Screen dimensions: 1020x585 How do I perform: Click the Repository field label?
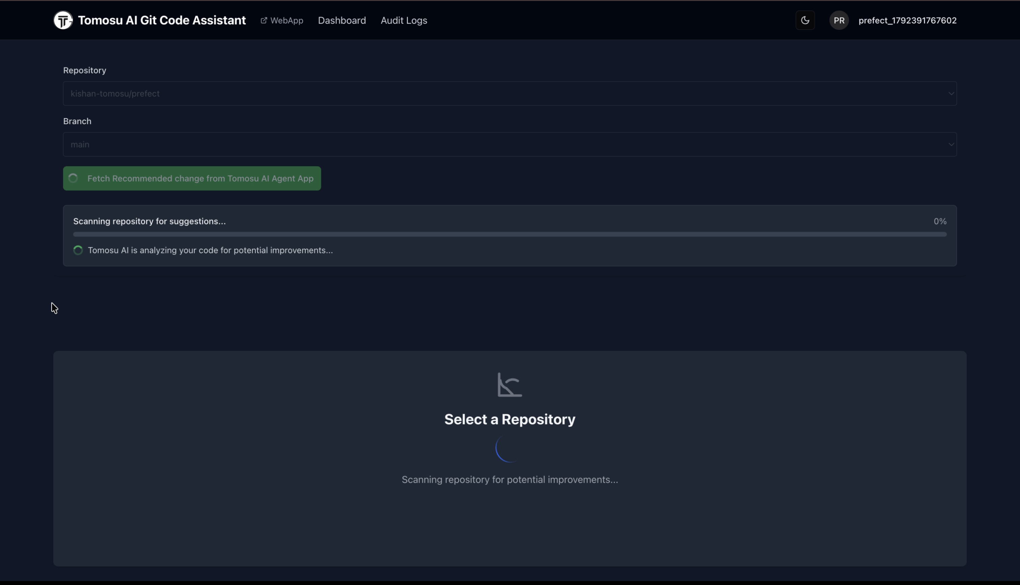pyautogui.click(x=84, y=70)
